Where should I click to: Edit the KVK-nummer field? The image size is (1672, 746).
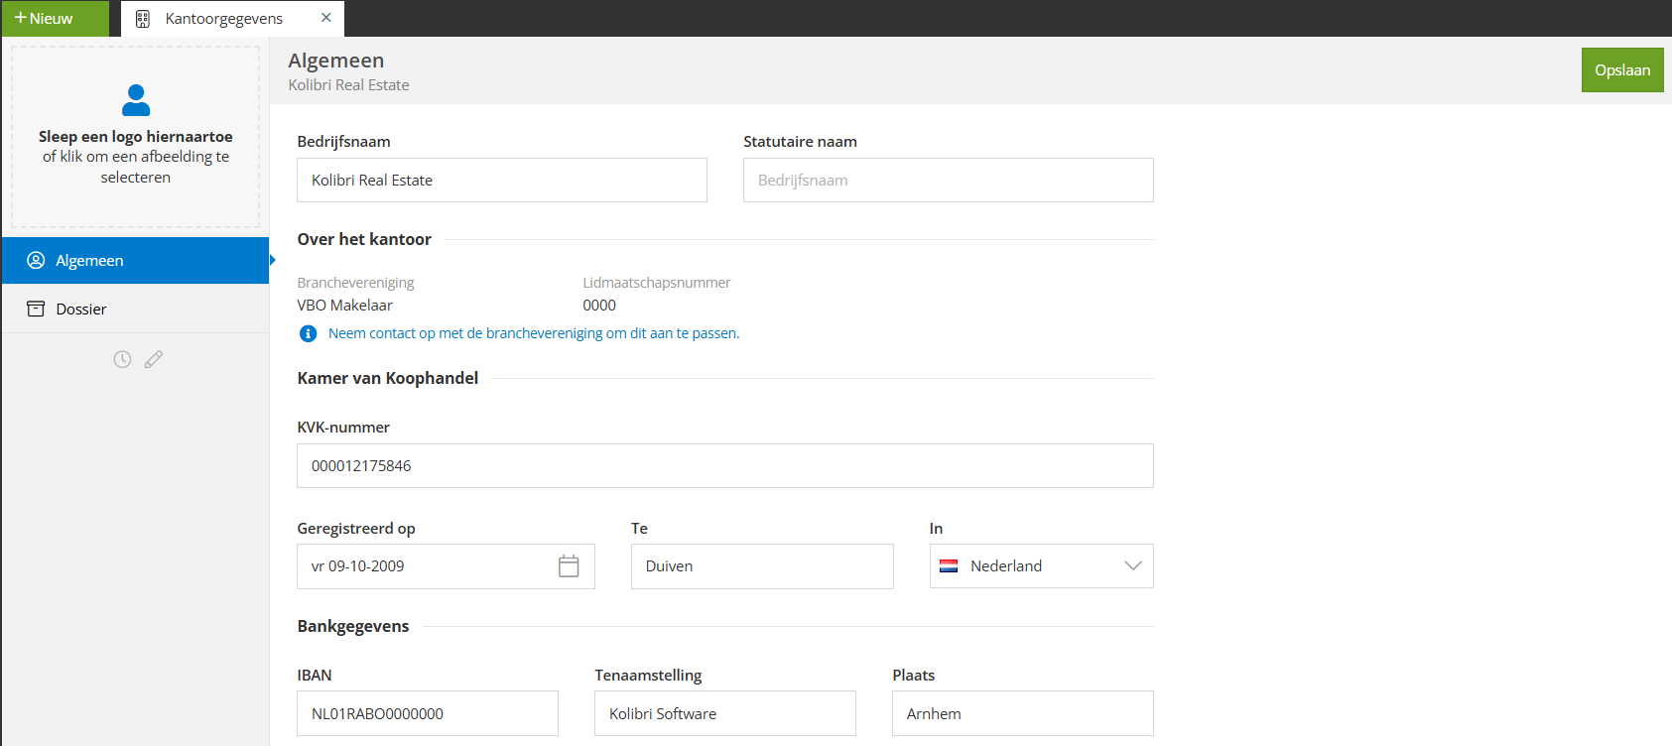pos(724,466)
